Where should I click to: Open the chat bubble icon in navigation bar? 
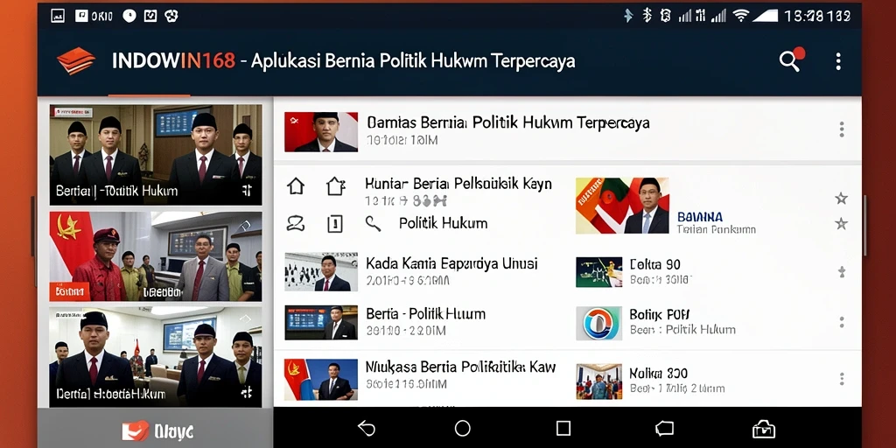(x=664, y=429)
